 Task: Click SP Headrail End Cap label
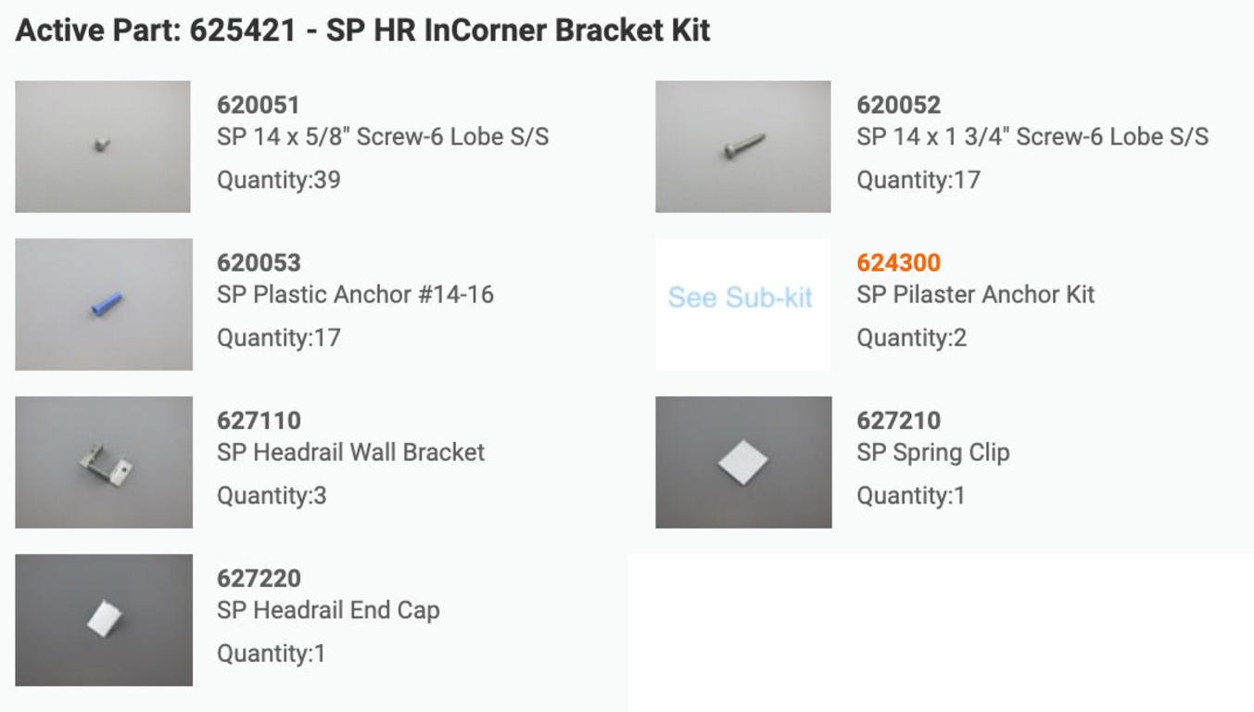pyautogui.click(x=328, y=610)
